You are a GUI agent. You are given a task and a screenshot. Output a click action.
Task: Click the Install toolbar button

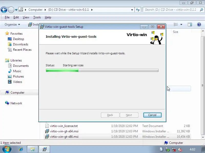(x=33, y=24)
